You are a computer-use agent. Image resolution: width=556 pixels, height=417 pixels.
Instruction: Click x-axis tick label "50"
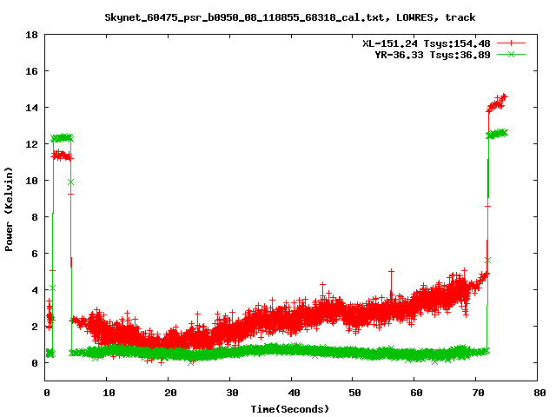tap(355, 393)
